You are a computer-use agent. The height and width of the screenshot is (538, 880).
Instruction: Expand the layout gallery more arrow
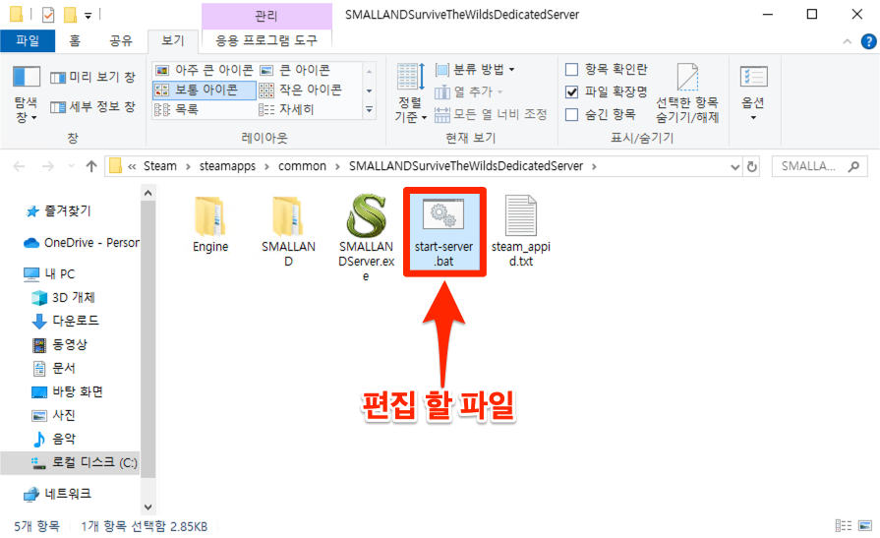[370, 110]
